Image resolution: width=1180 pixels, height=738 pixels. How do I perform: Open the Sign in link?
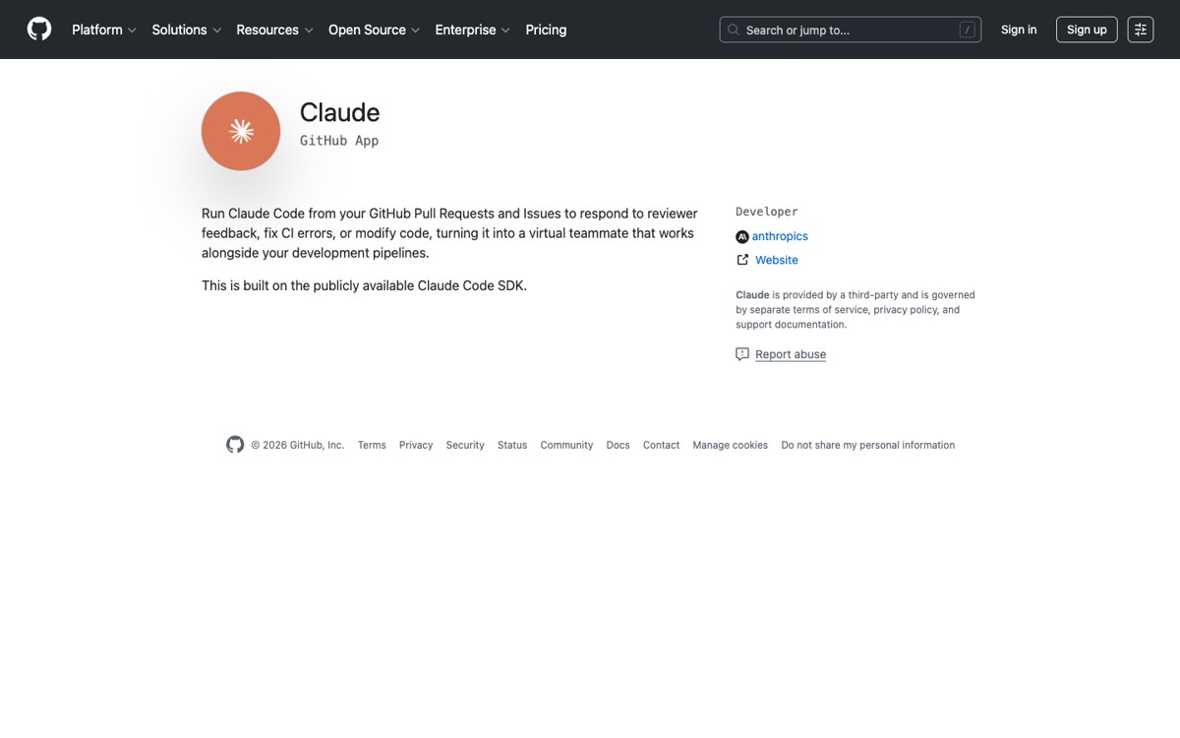click(1019, 30)
